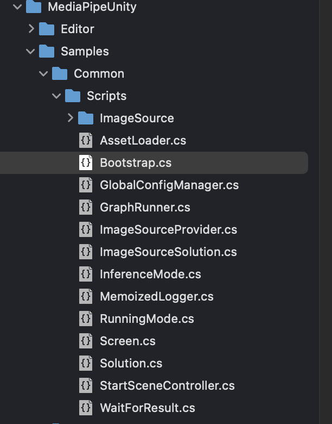332x424 pixels.
Task: Click the GraphRunner.cs file icon
Action: tap(86, 207)
